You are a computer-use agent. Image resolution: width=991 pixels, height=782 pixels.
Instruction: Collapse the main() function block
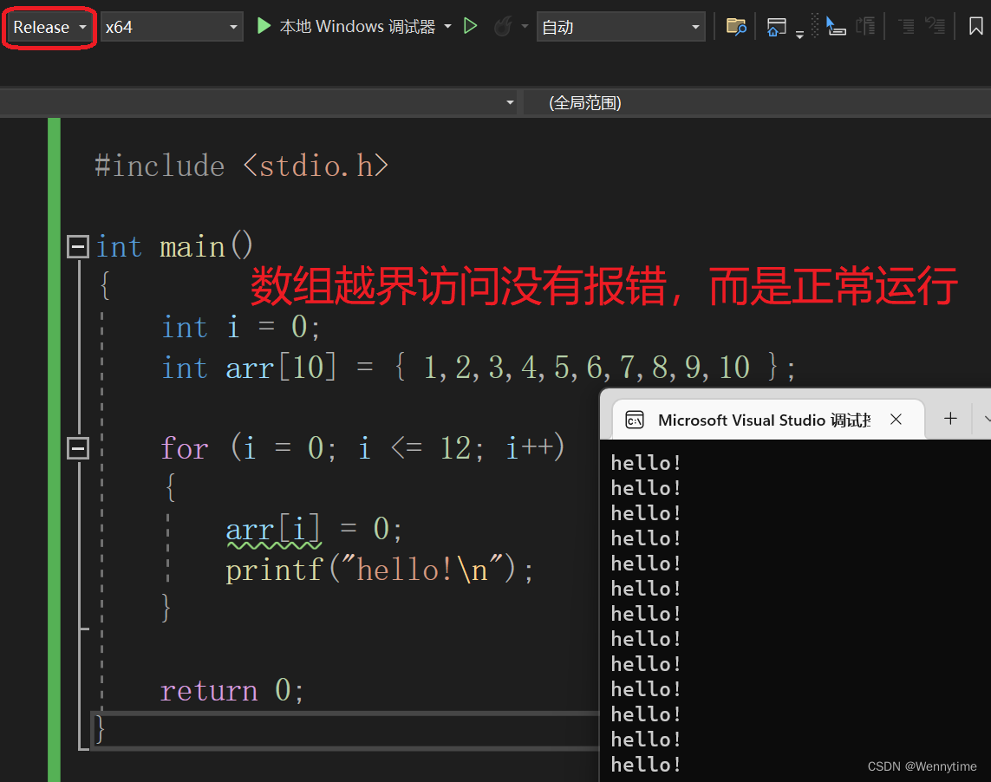click(78, 246)
